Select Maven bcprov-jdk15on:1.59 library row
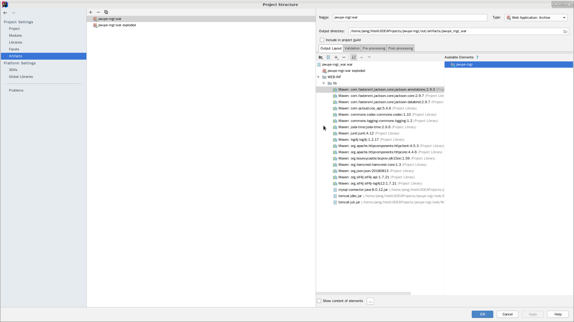This screenshot has width=574, height=322. [380, 158]
